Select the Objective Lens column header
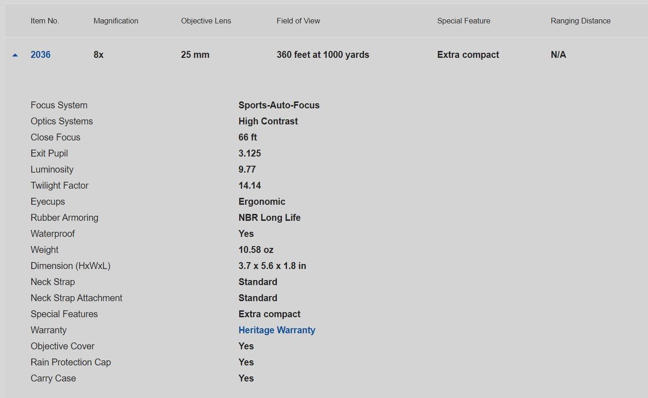This screenshot has height=398, width=648. pyautogui.click(x=206, y=21)
